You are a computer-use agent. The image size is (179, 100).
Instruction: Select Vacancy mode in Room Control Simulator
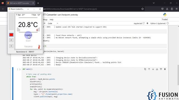28,46
